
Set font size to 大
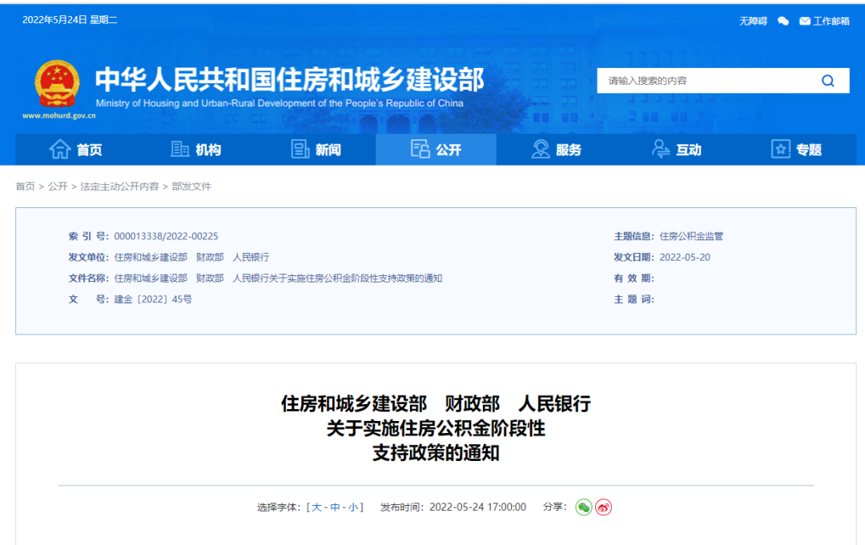tap(316, 507)
